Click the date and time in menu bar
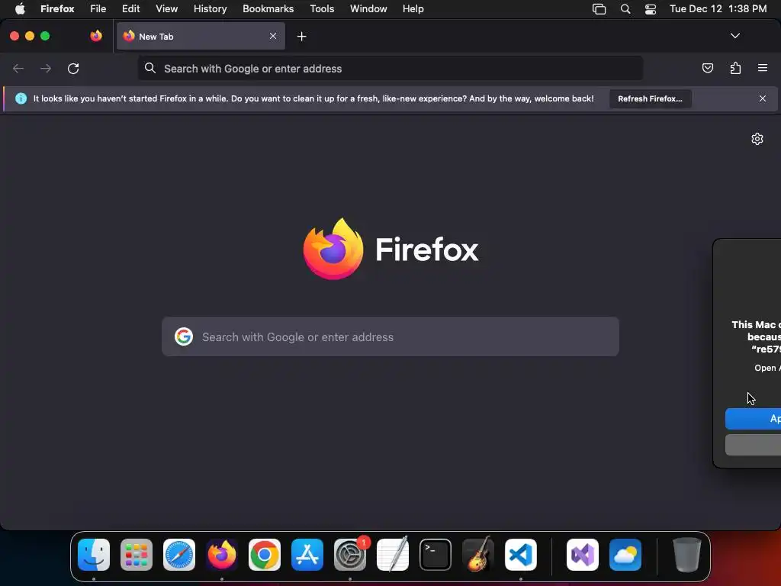 [x=718, y=8]
